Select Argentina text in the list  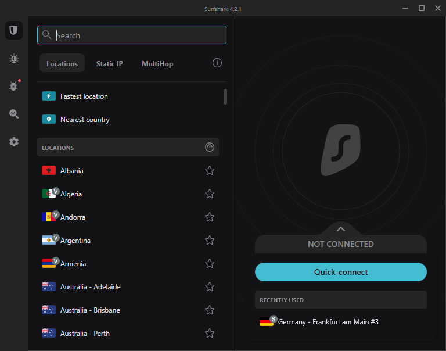tap(75, 241)
